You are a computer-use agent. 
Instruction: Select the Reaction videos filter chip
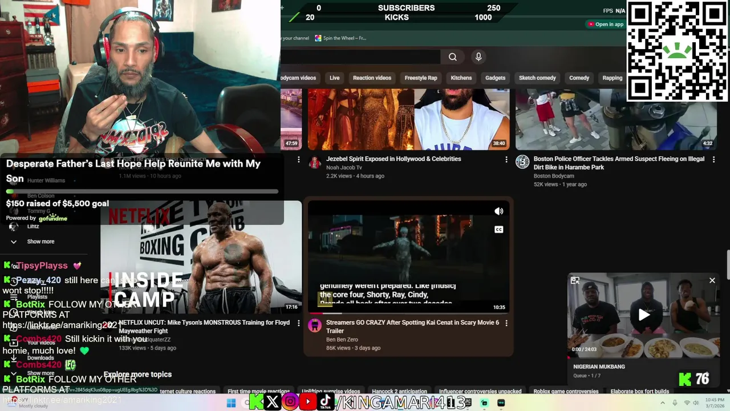372,78
